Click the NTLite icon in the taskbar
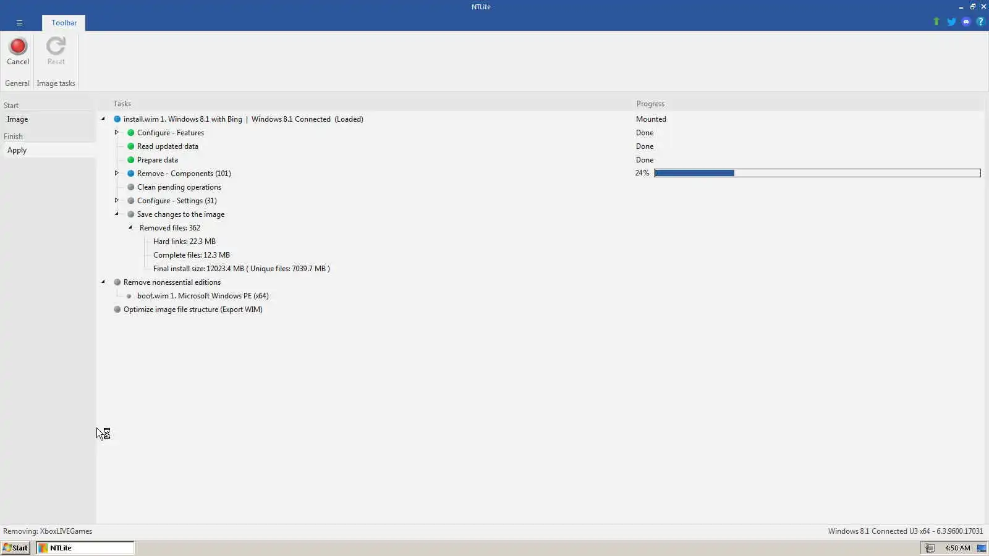Screen dimensions: 989x556 pos(43,548)
